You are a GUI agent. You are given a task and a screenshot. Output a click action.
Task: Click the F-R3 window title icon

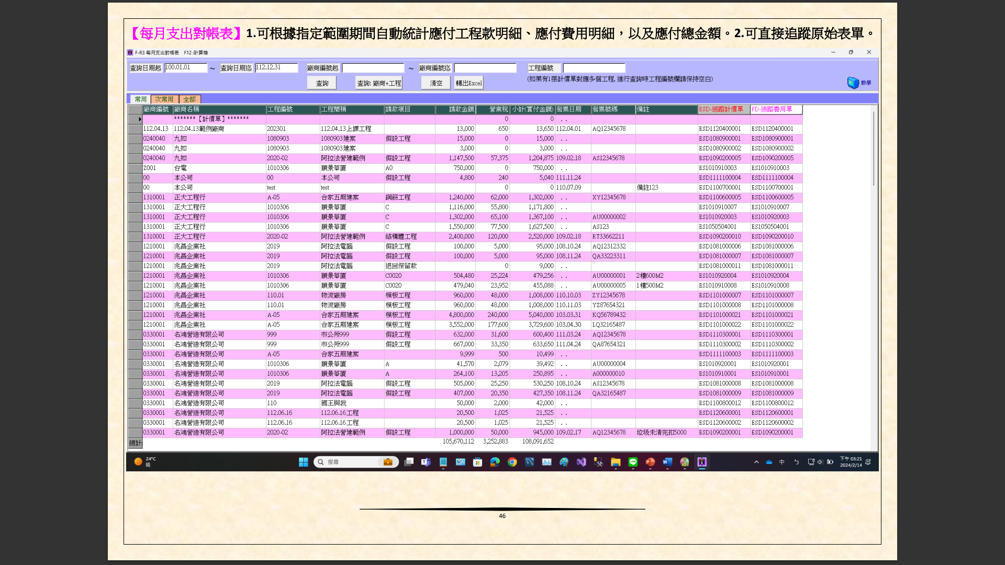(x=130, y=52)
